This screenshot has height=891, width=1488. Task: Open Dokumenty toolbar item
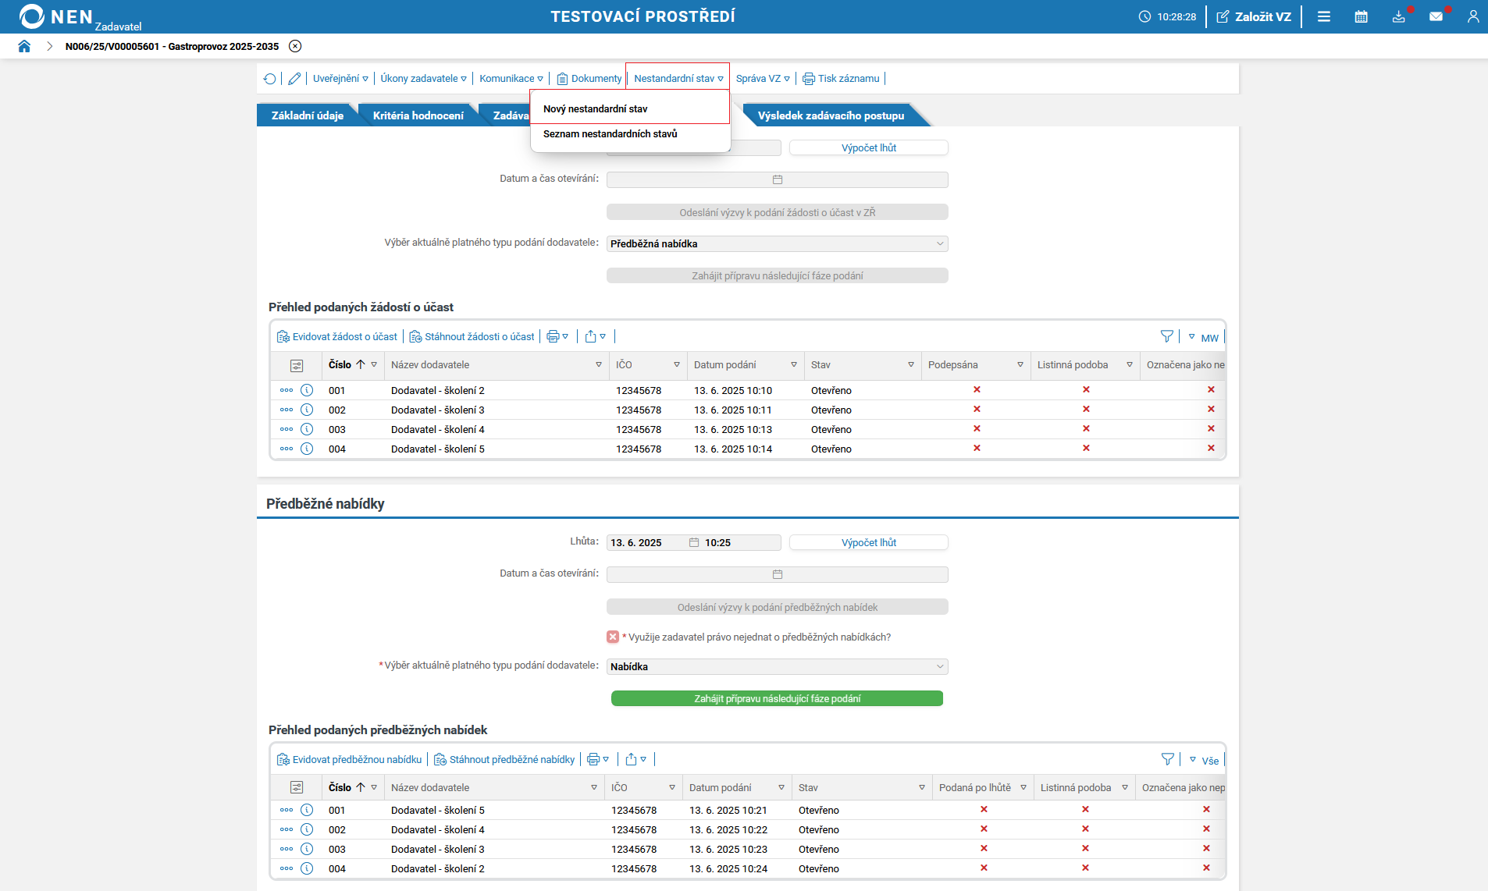tap(589, 79)
